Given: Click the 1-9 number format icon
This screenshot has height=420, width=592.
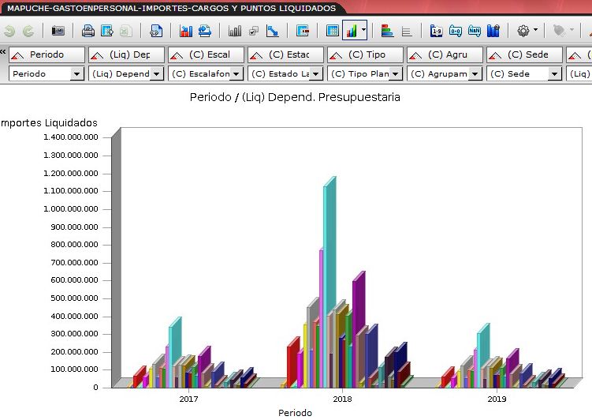Looking at the screenshot, I should pyautogui.click(x=437, y=31).
